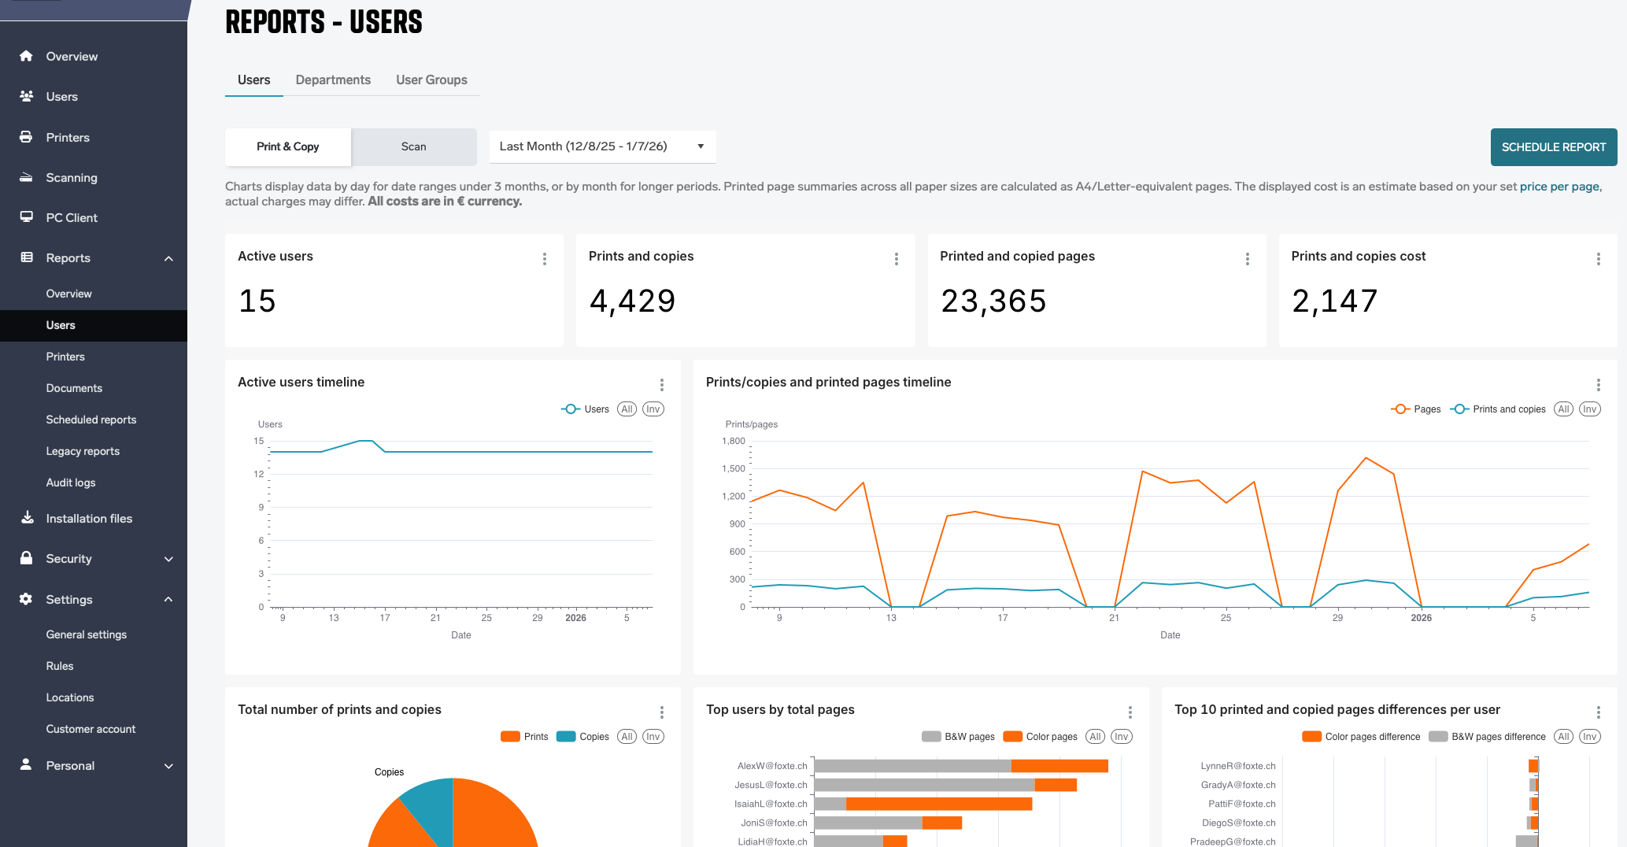Click the Installation files download icon
The height and width of the screenshot is (847, 1627).
pos(27,518)
